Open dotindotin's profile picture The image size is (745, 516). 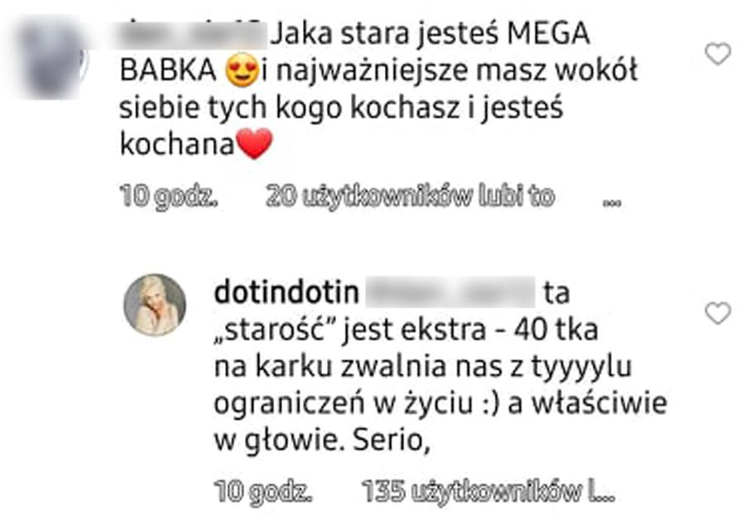pos(155,305)
